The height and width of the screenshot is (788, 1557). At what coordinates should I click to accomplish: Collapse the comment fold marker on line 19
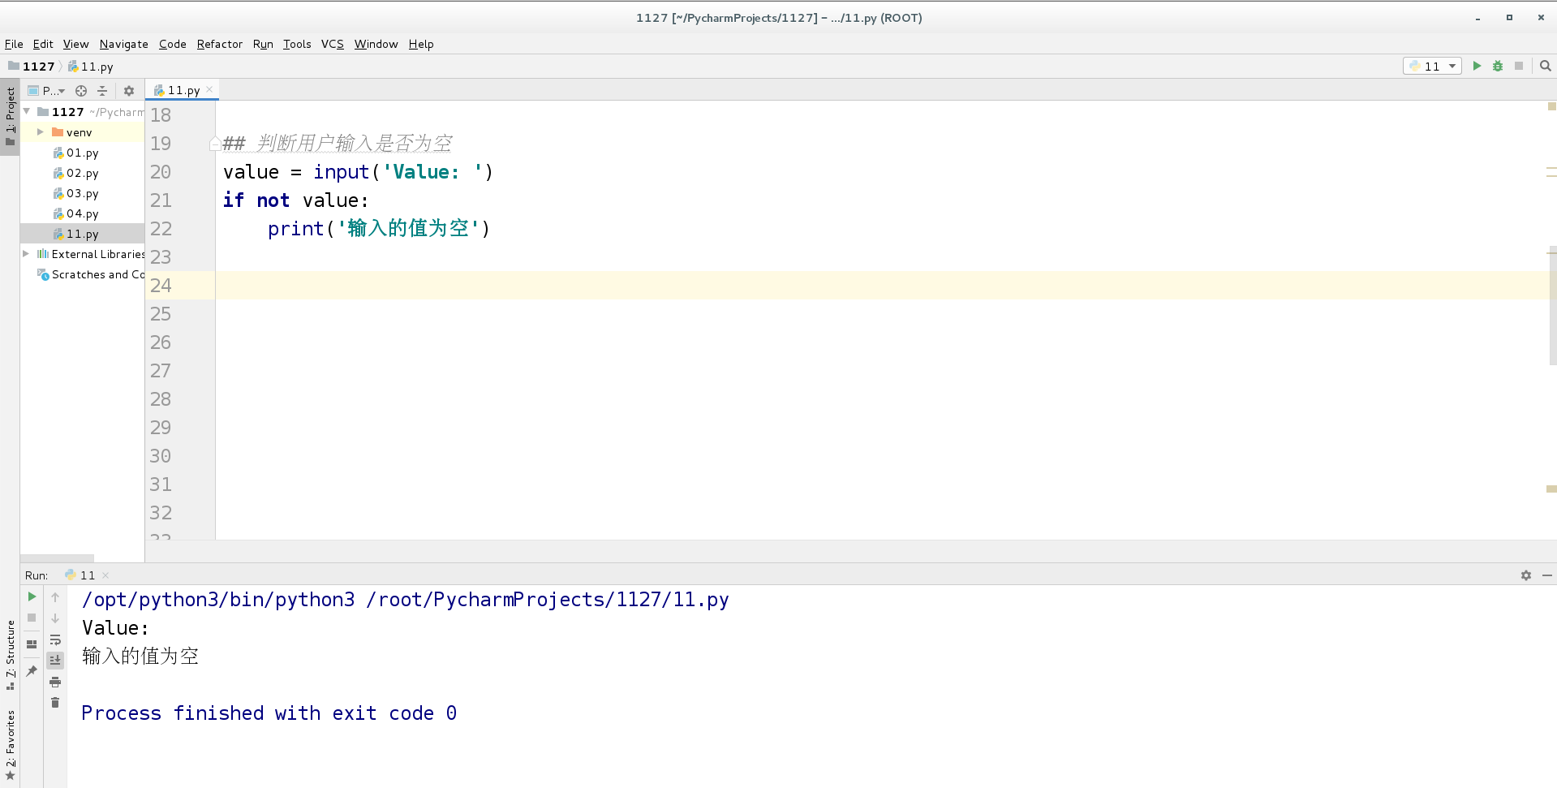pyautogui.click(x=215, y=144)
